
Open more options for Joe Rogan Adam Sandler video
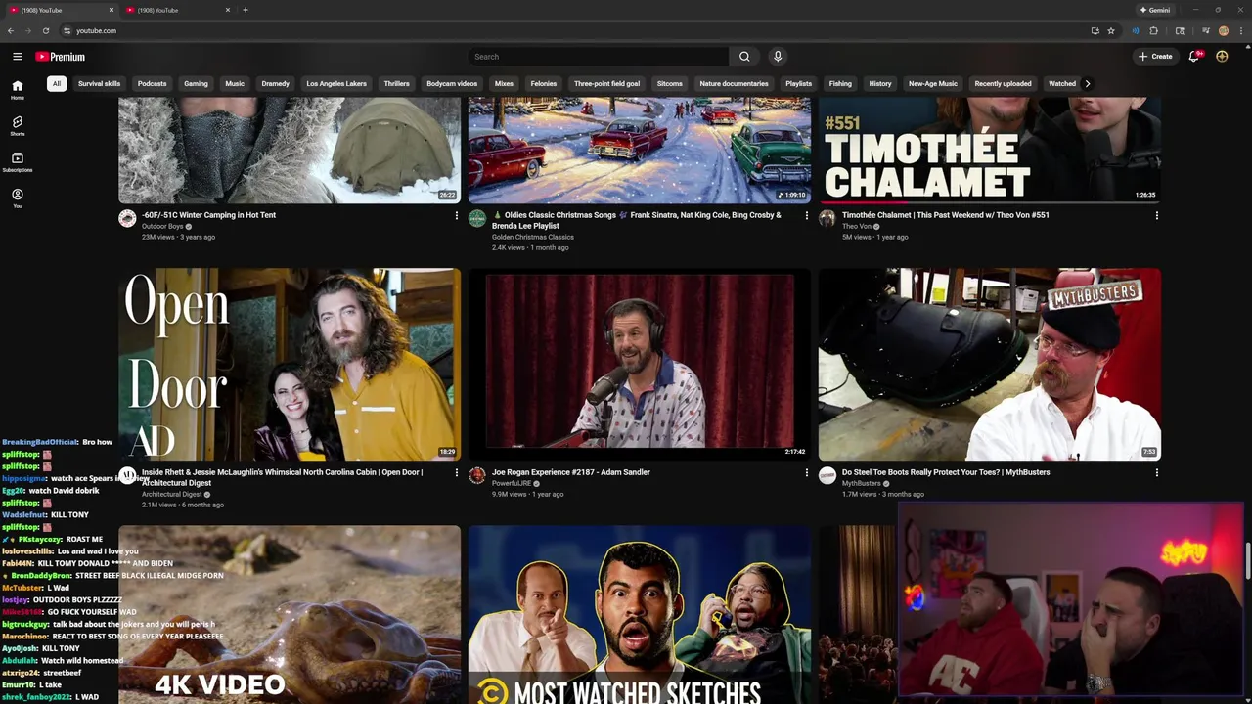point(806,472)
